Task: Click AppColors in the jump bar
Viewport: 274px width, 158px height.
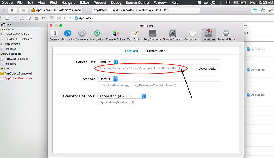Action: point(84,18)
